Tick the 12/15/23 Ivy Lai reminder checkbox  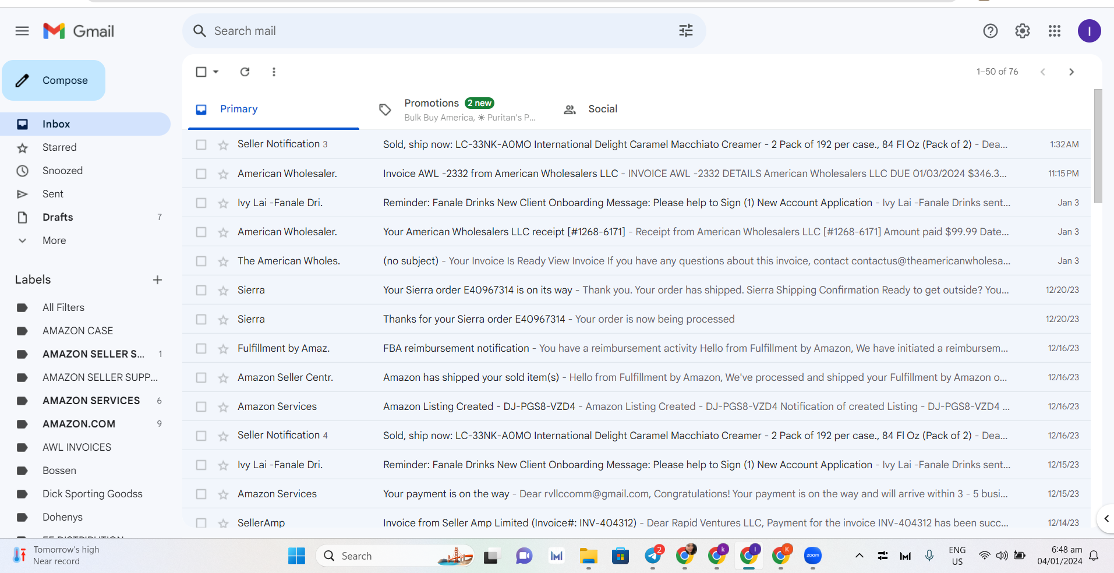[x=201, y=465]
